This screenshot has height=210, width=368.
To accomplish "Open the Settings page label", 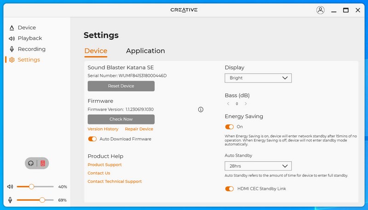I will [29, 60].
